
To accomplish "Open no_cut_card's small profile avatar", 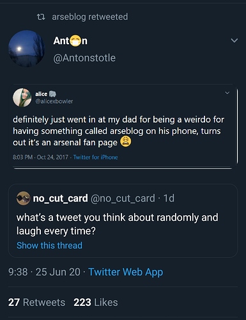I will (x=23, y=198).
